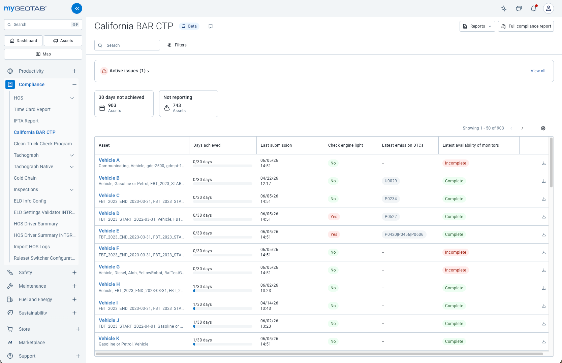562x363 pixels.
Task: Go to the previous page of results
Action: coord(511,128)
